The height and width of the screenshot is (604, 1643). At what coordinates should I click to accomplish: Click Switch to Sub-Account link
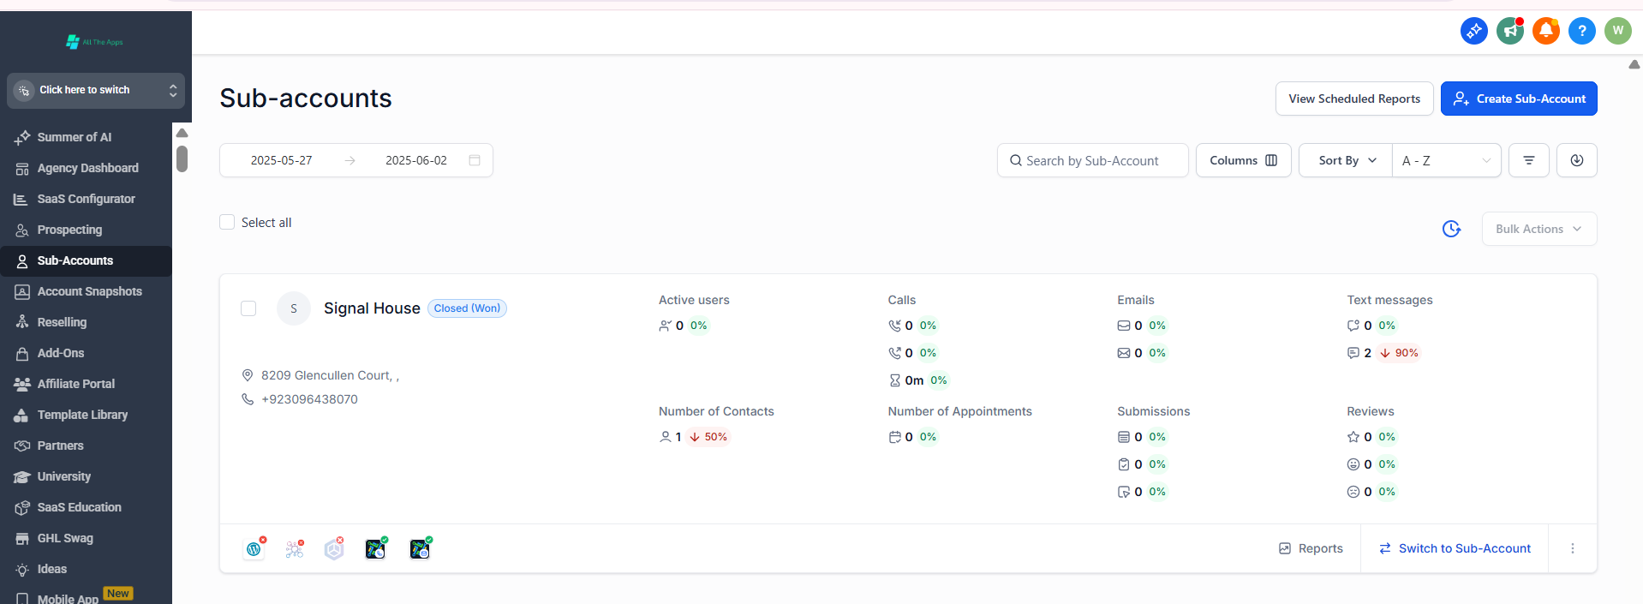(1455, 548)
